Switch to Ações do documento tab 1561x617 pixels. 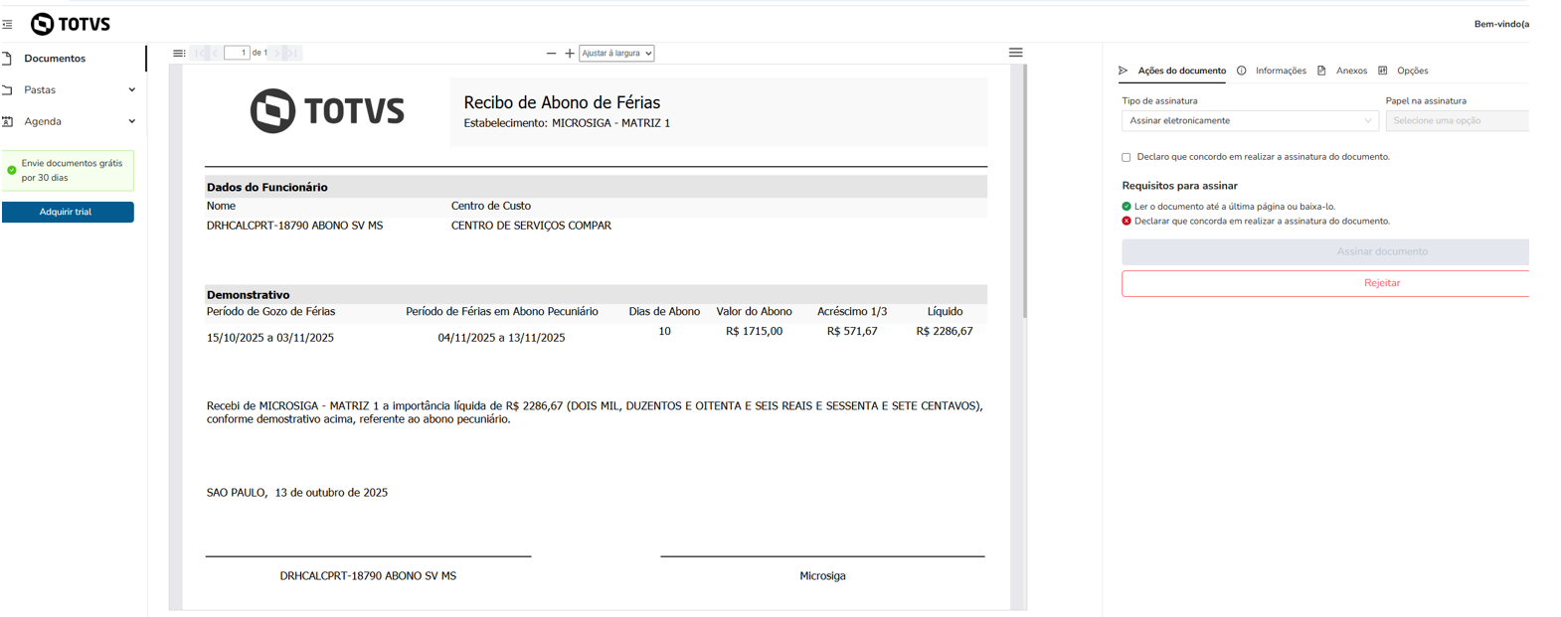[1181, 71]
